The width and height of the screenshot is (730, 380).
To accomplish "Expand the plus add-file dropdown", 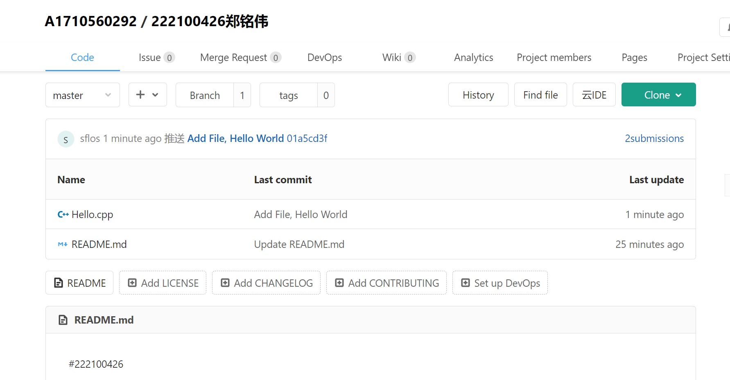I will click(x=148, y=94).
